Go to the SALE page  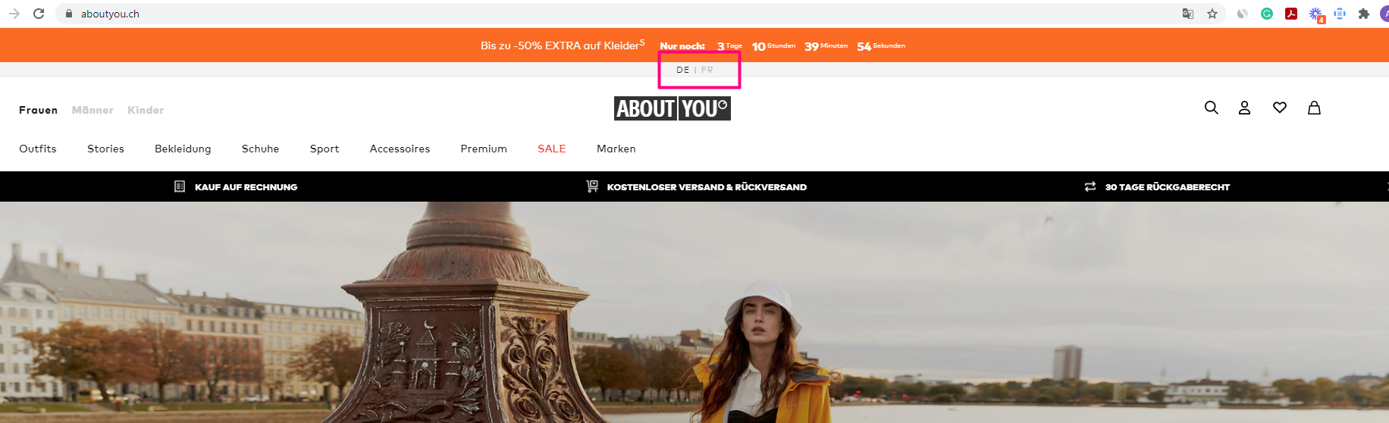(551, 149)
